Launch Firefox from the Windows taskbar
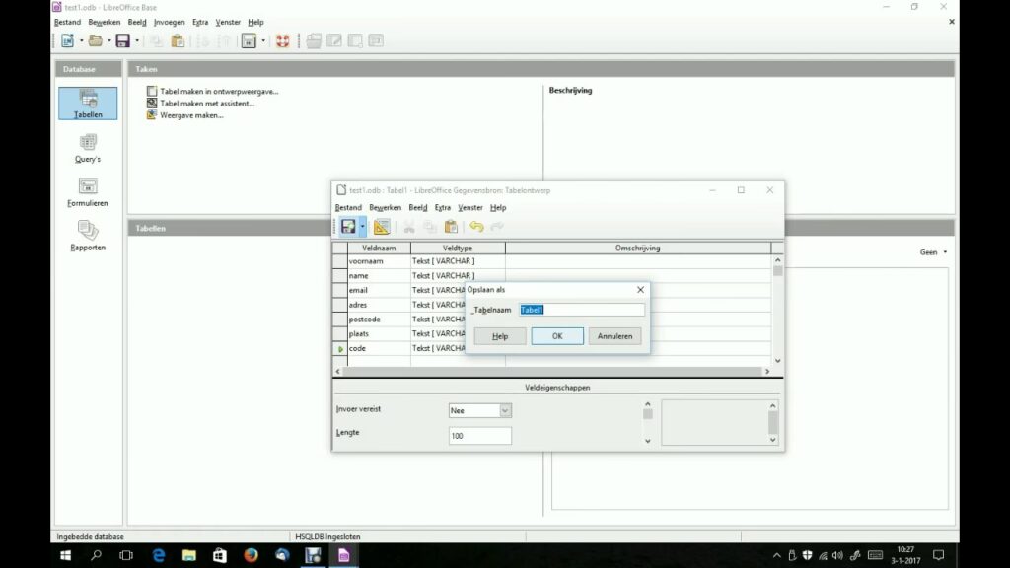This screenshot has height=568, width=1010. coord(250,555)
